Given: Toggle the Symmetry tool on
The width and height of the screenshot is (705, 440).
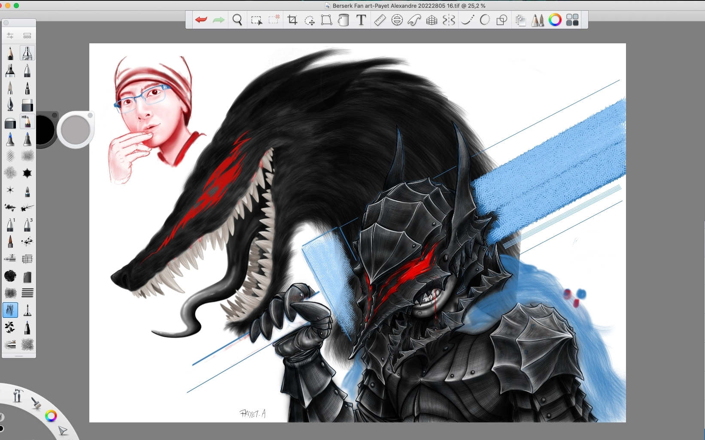Looking at the screenshot, I should coord(449,20).
